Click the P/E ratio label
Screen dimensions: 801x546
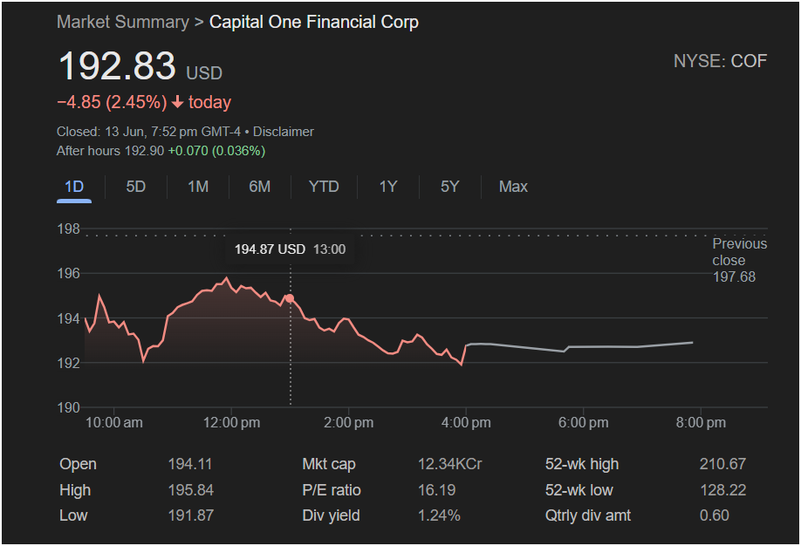pyautogui.click(x=332, y=490)
